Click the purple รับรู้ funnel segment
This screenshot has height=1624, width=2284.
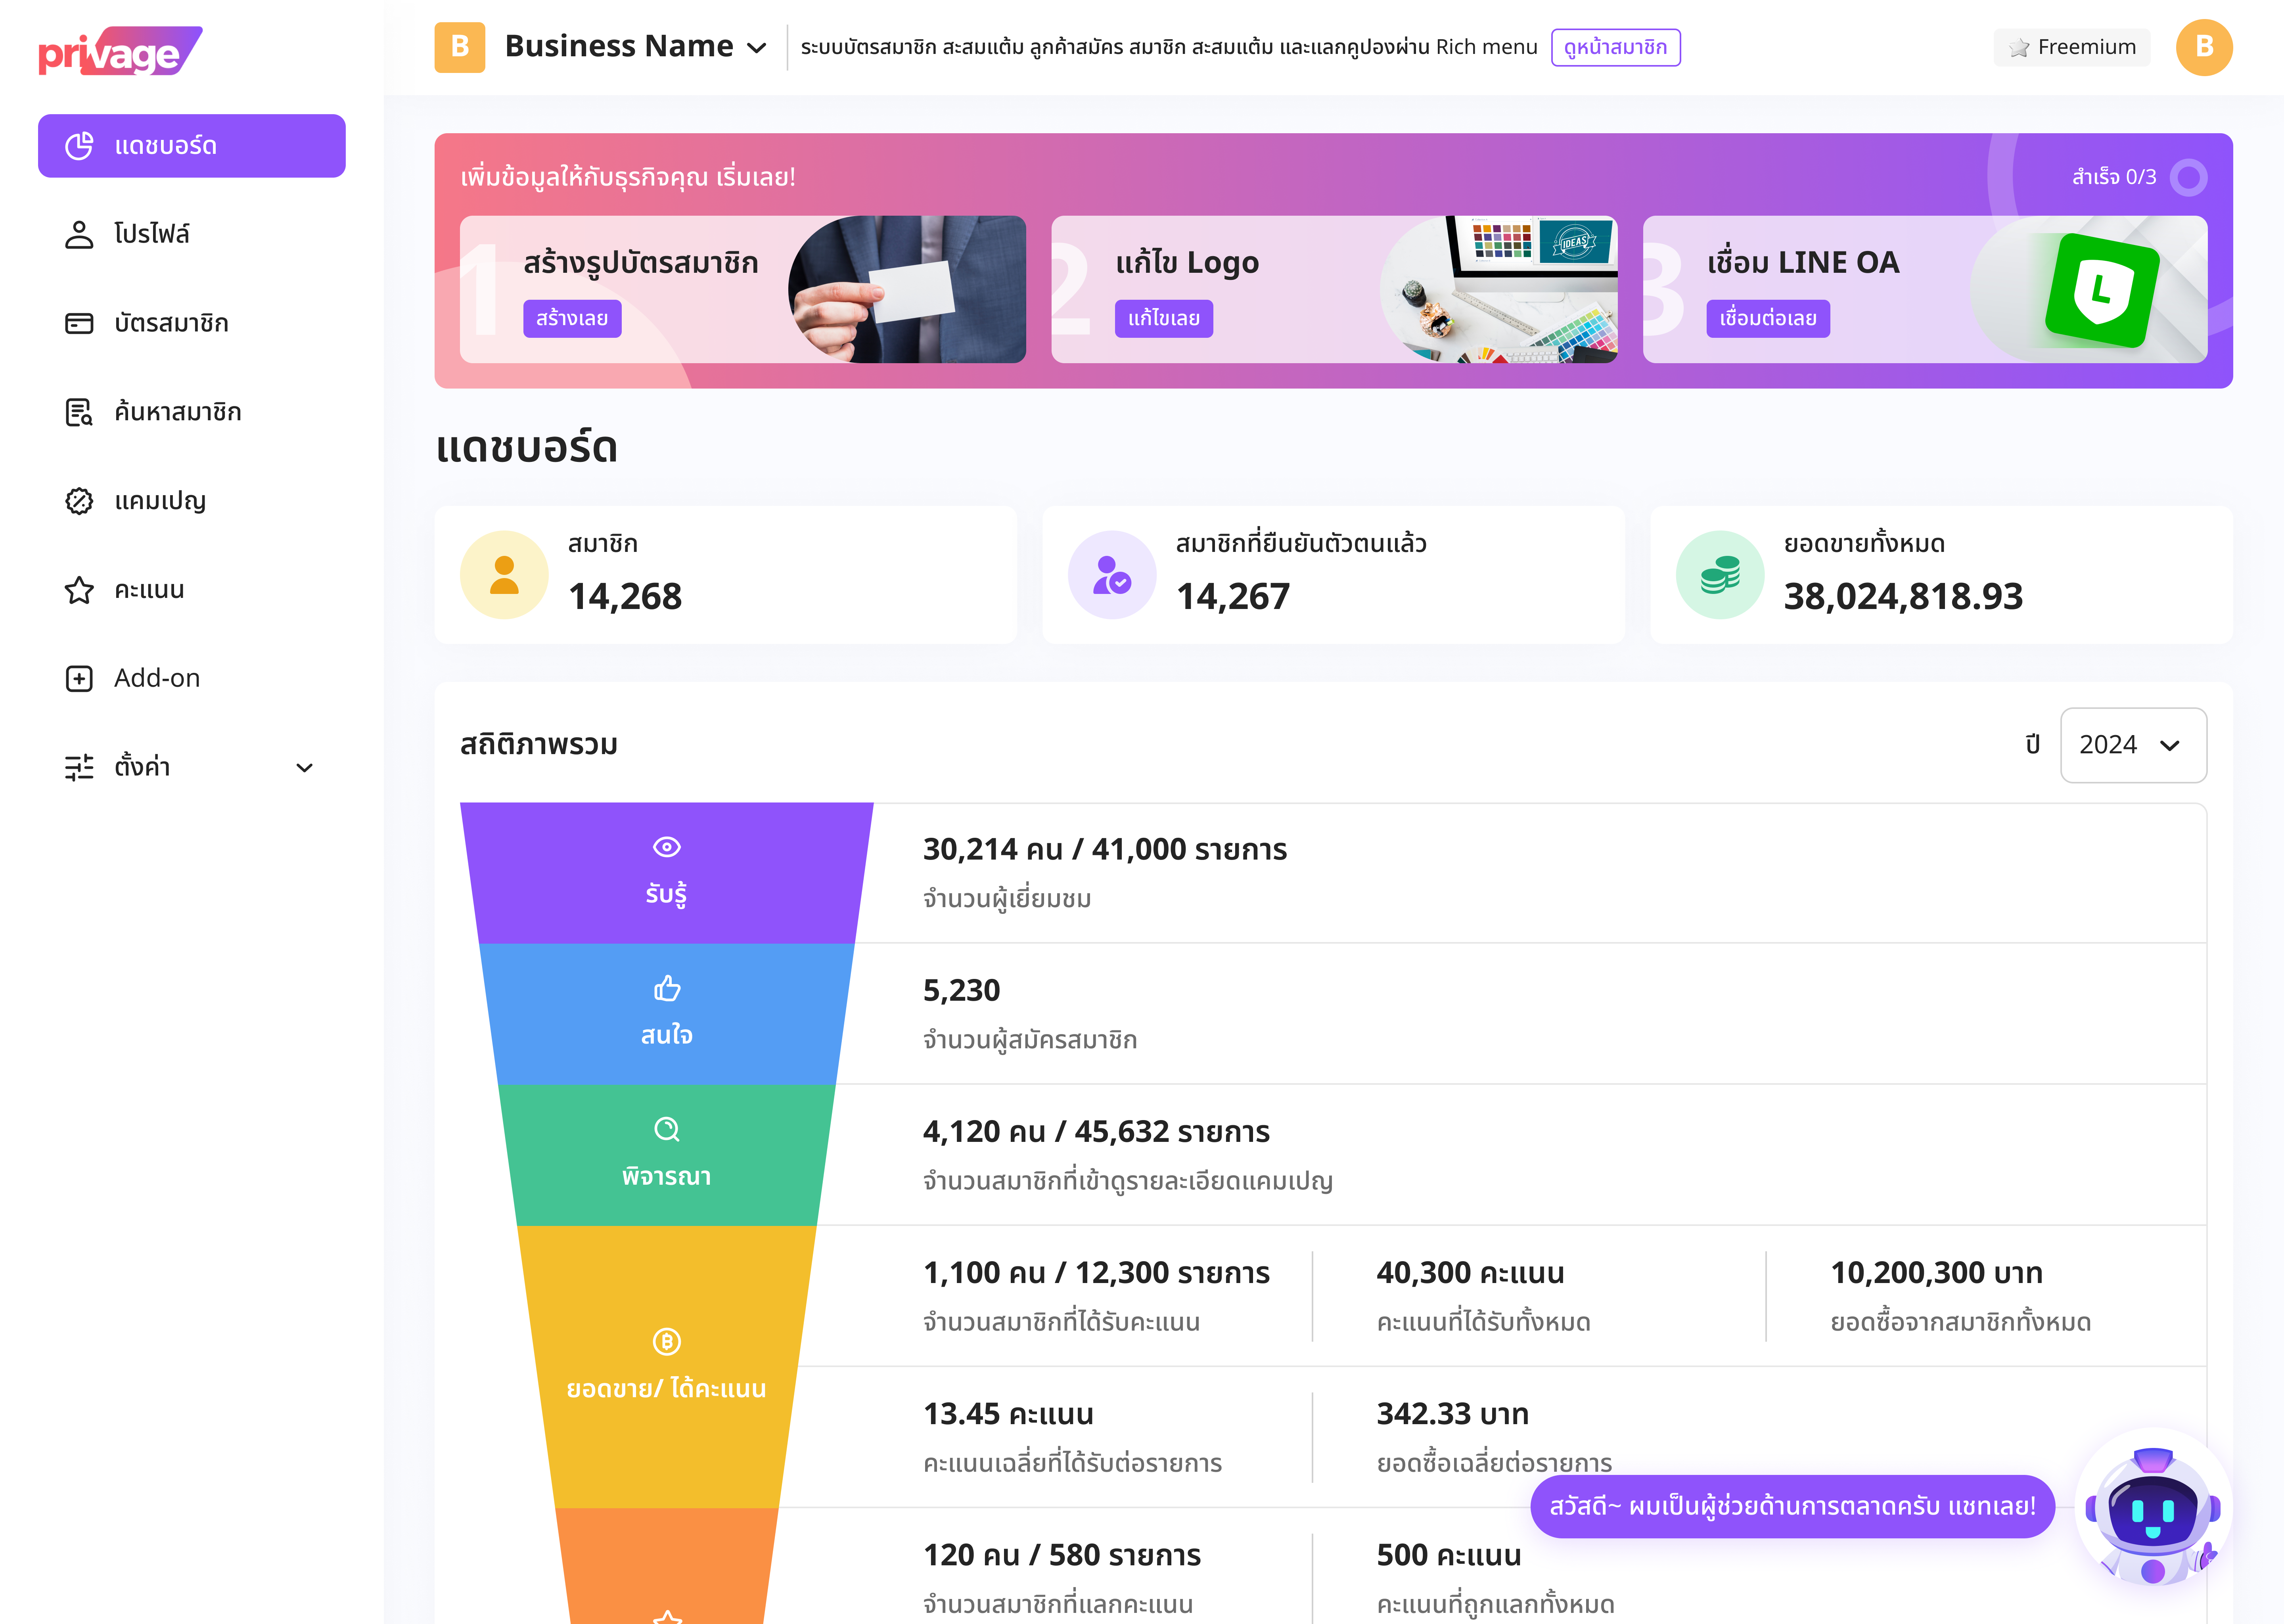coord(667,873)
